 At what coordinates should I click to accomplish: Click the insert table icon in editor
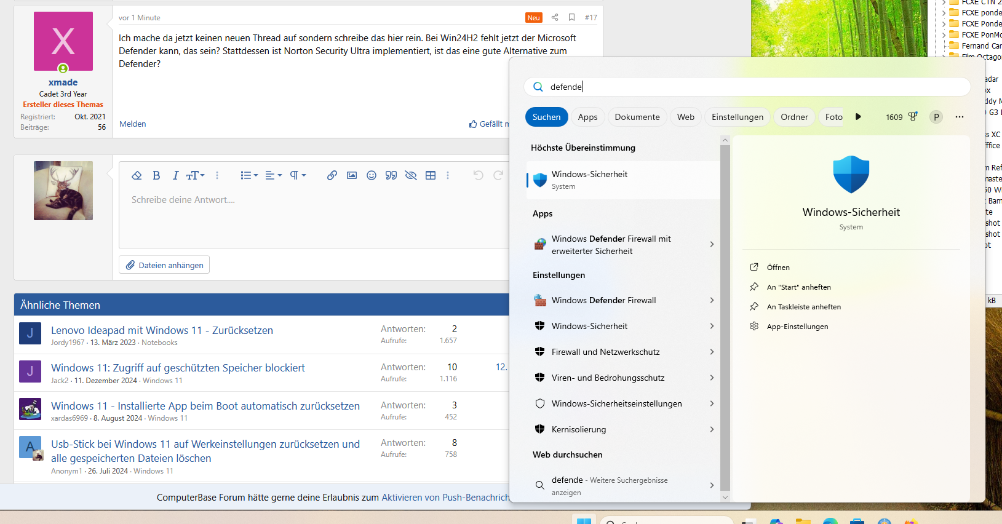pyautogui.click(x=431, y=175)
